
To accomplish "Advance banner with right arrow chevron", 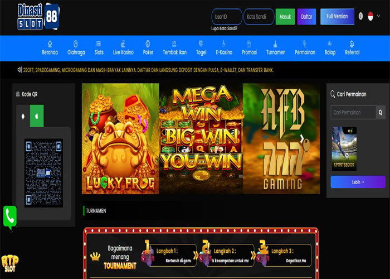I will (302, 138).
